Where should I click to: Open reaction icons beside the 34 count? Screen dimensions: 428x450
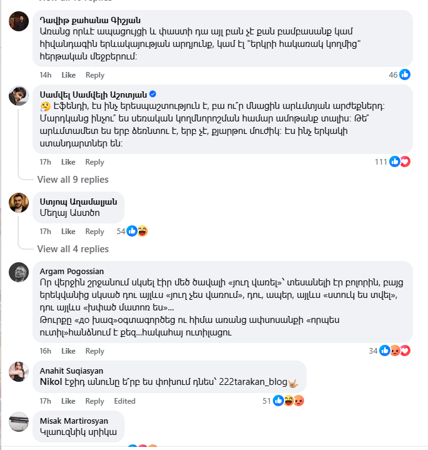(x=390, y=350)
